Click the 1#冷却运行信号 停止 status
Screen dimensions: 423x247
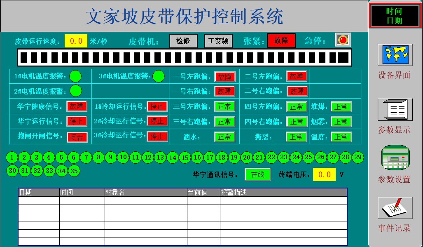157,106
